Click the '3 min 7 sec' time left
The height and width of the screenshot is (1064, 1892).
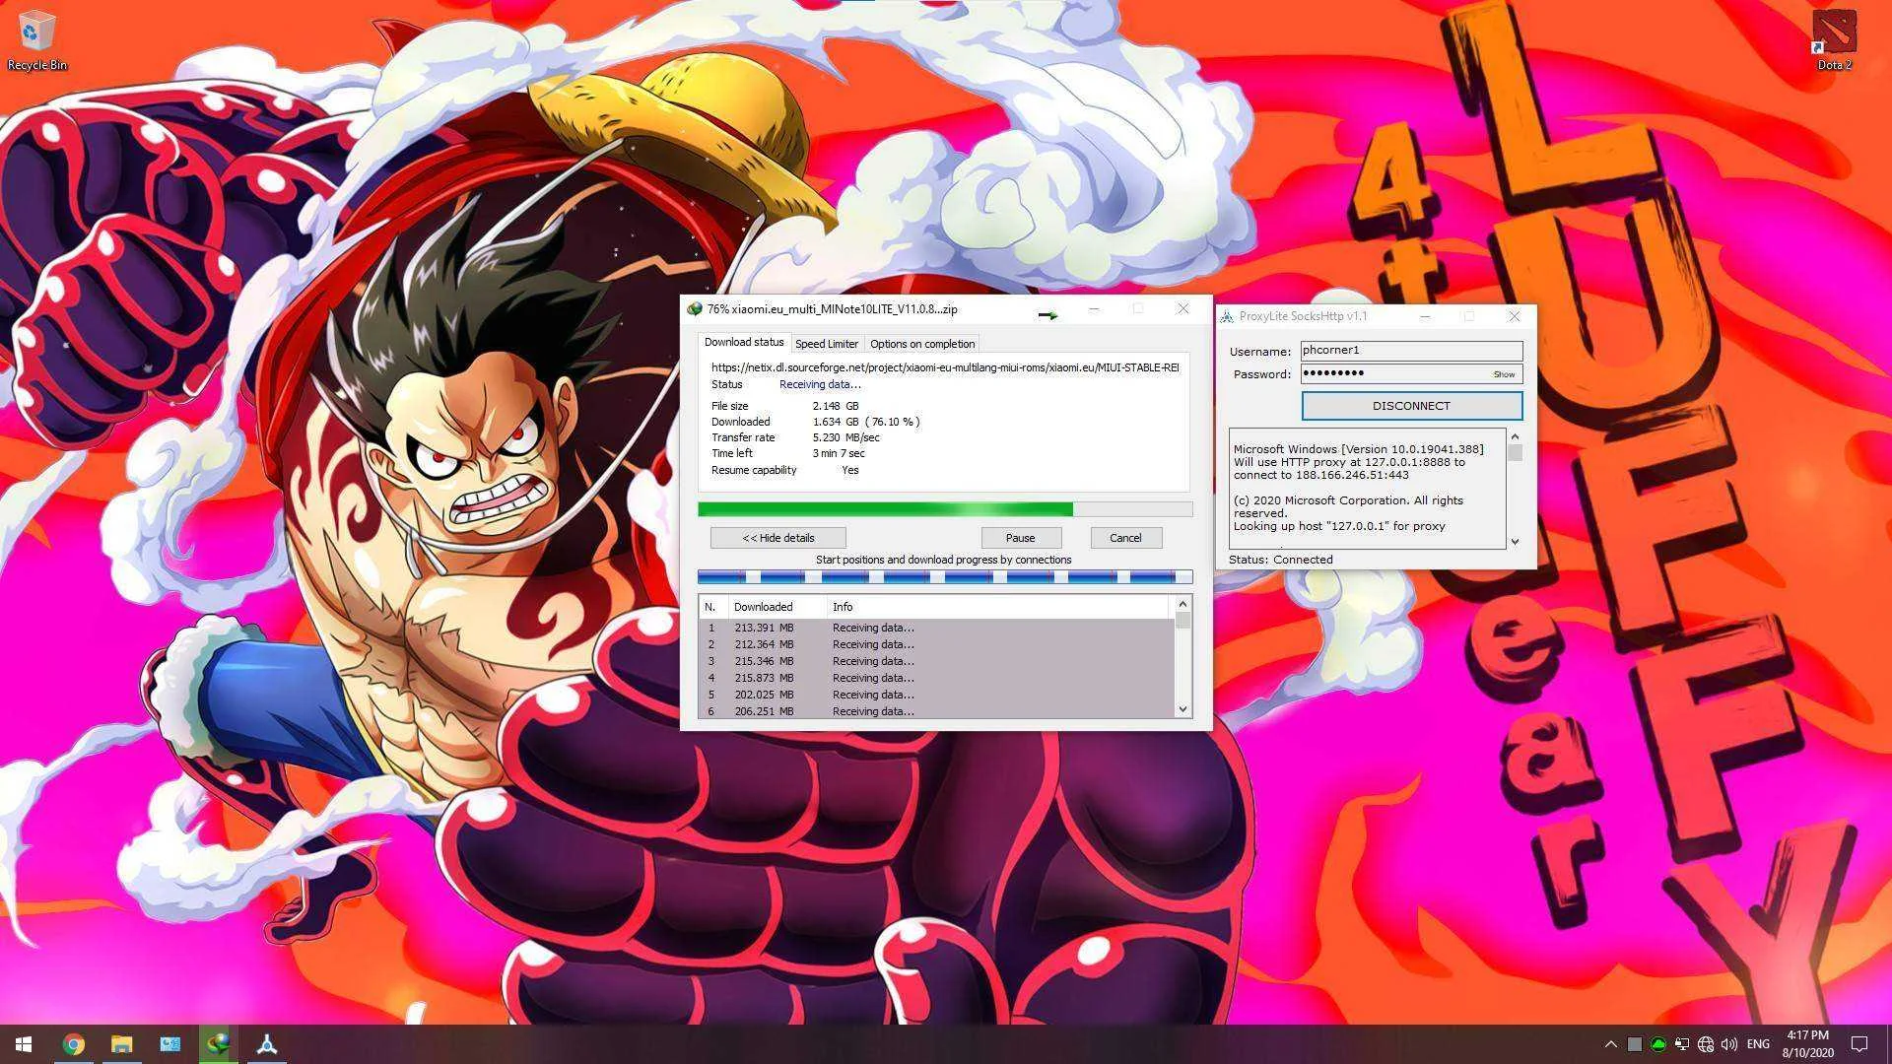point(838,453)
